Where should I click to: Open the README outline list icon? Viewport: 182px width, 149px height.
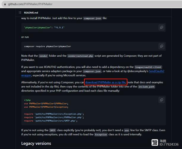pos(20,13)
